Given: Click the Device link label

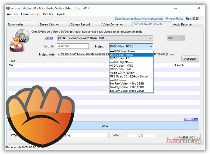Looking at the screenshot, I should click(49, 38).
